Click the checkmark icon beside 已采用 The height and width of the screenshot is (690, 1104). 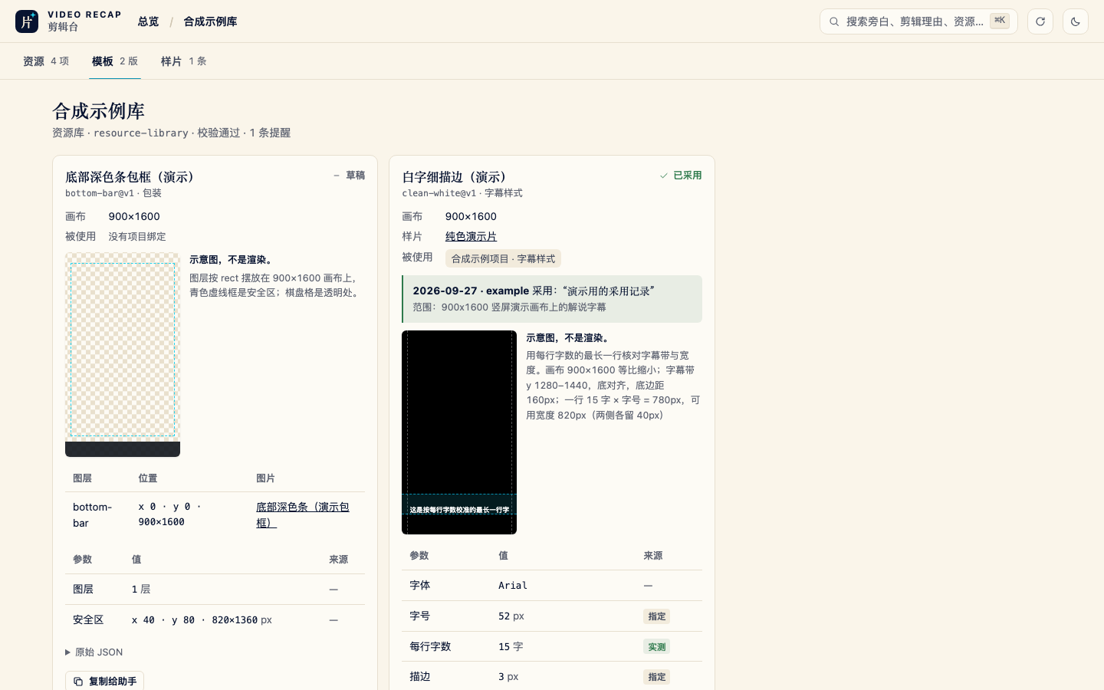(x=664, y=176)
